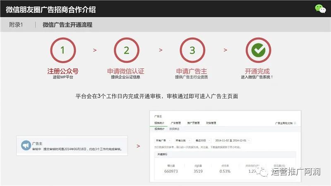Click the 开通完成 step label
The image size is (331, 186).
(x=257, y=71)
